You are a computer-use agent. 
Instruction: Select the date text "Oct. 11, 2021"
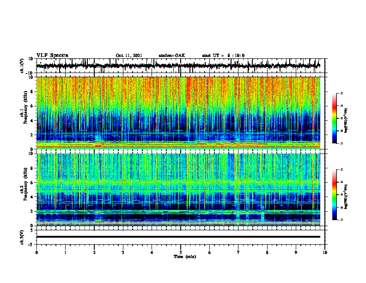click(129, 55)
